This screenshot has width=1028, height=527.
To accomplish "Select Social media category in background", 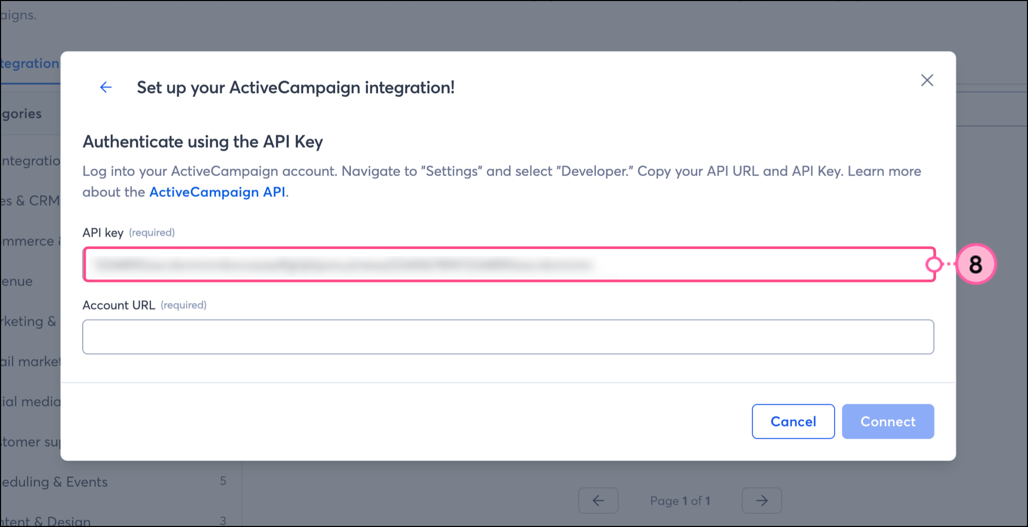I will 30,401.
